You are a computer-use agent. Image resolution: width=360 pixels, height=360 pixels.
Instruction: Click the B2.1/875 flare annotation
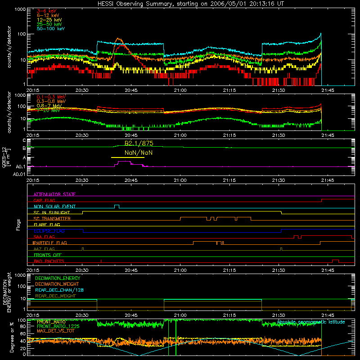(139, 143)
